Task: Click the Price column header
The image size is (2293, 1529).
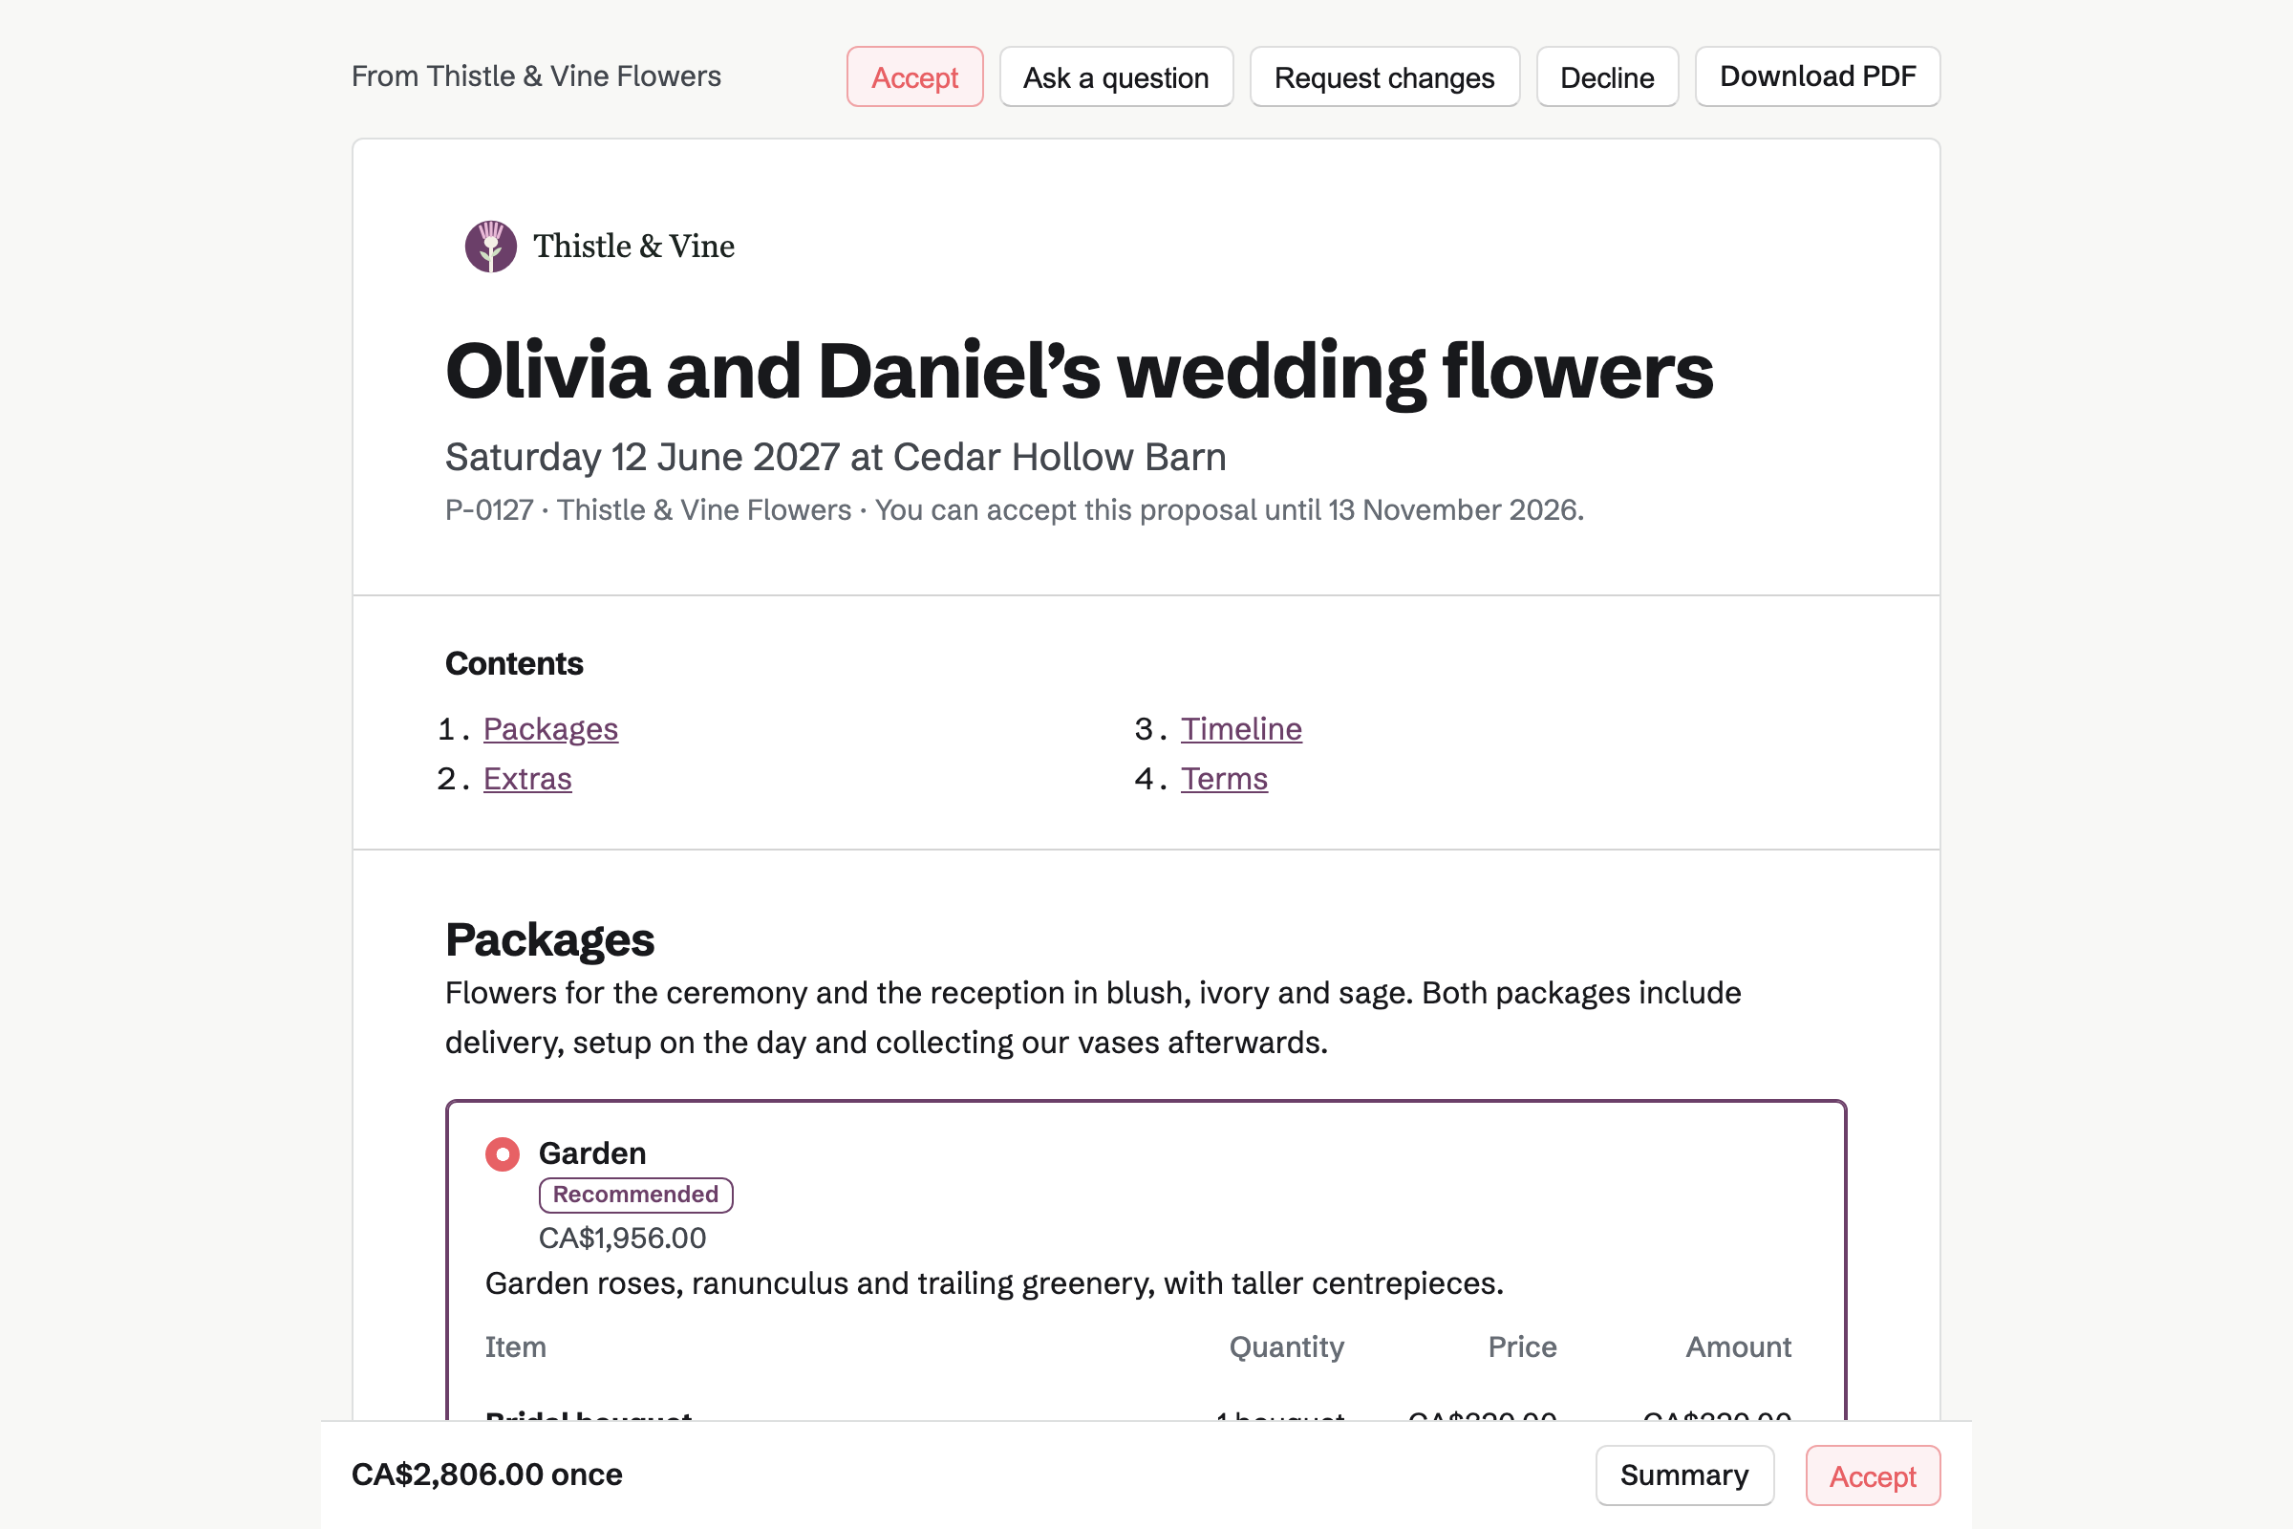Action: (1522, 1347)
